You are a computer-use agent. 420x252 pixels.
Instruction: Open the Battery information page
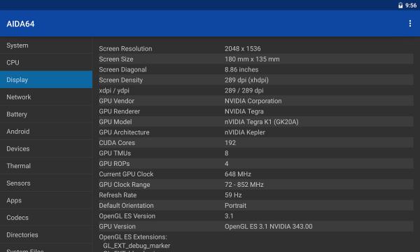46,114
